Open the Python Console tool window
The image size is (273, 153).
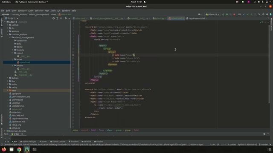click(x=58, y=142)
